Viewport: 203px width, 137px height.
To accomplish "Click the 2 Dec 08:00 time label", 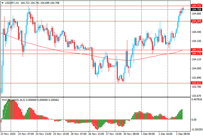I will (183, 134).
